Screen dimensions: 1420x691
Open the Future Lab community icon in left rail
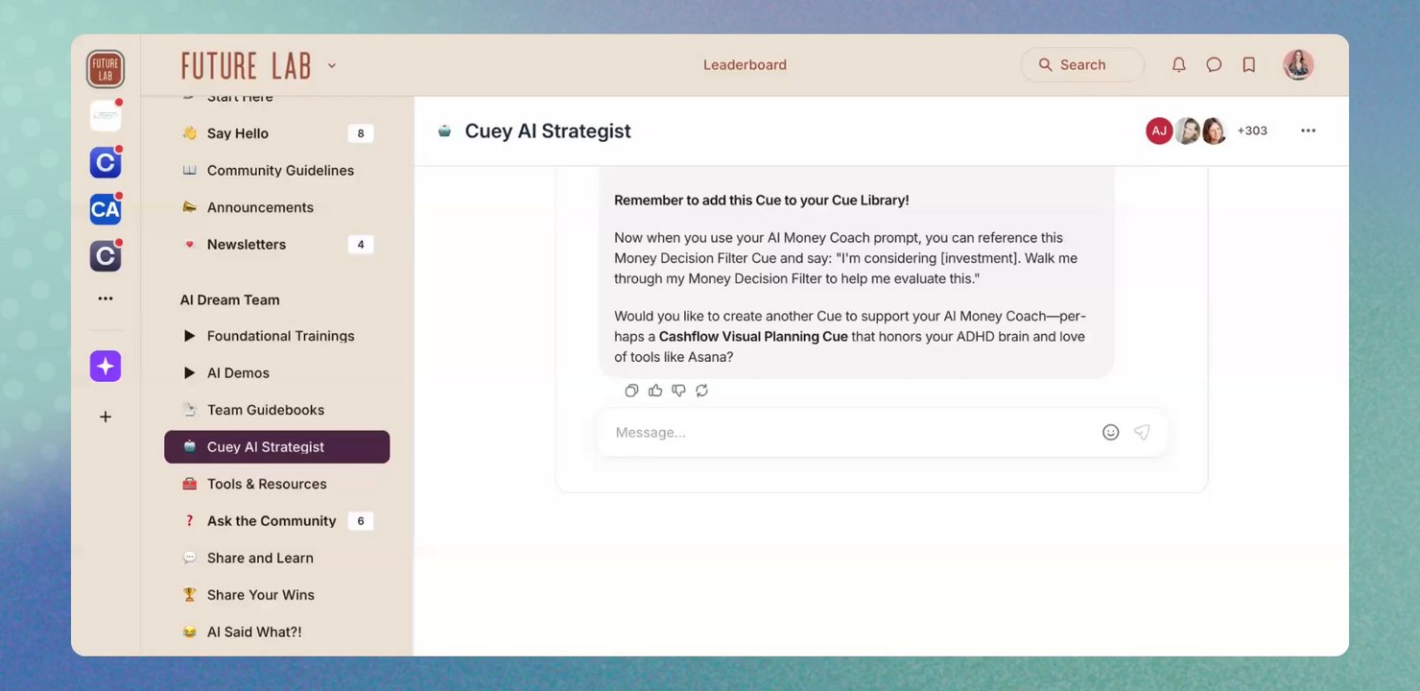106,69
